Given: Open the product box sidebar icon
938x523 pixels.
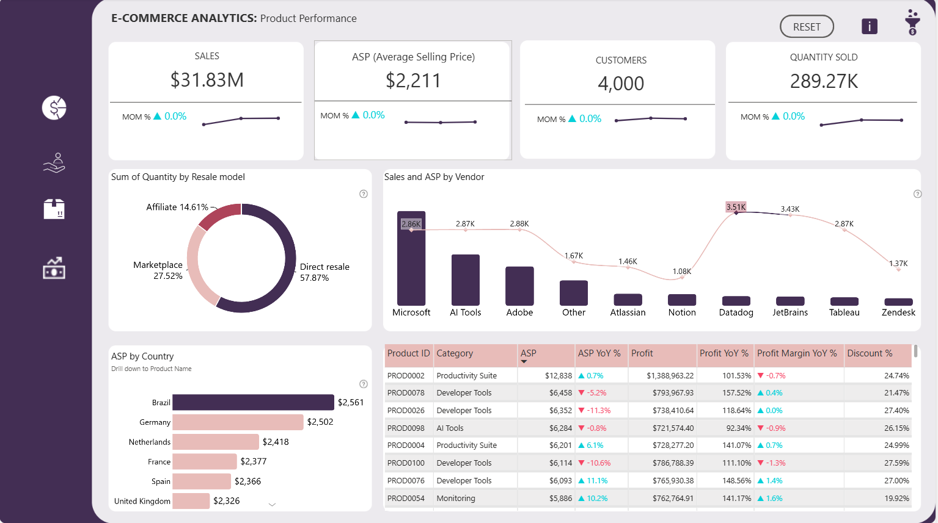Looking at the screenshot, I should point(54,209).
